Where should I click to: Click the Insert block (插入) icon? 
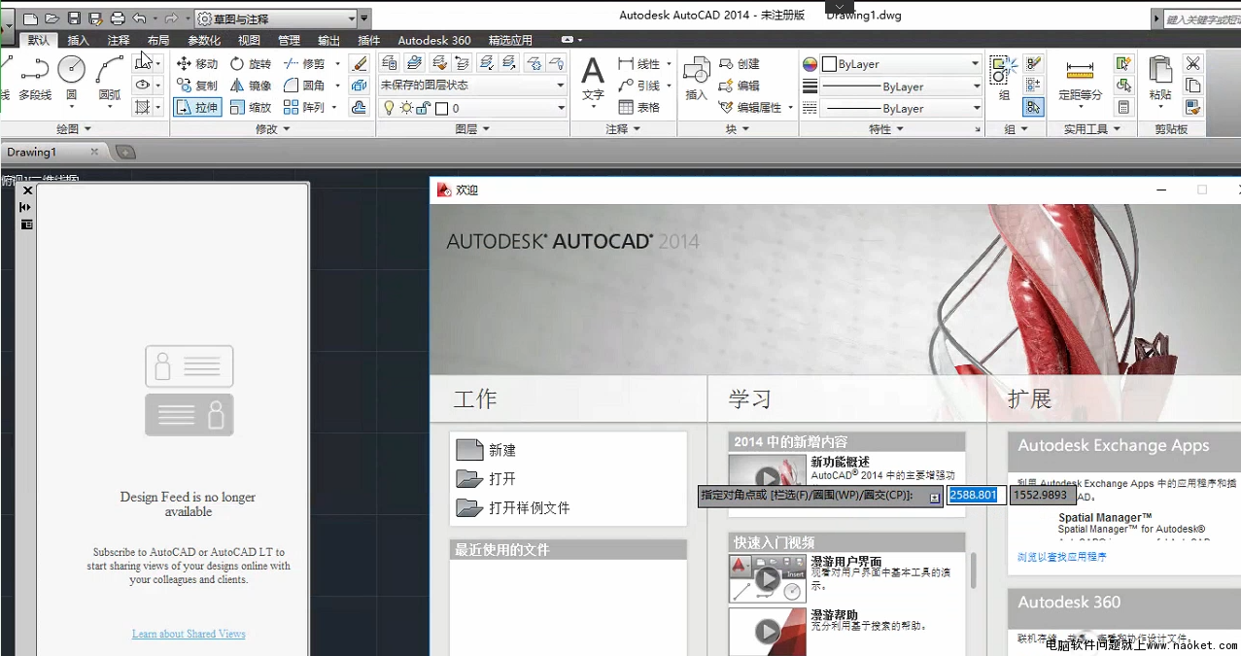tap(697, 79)
